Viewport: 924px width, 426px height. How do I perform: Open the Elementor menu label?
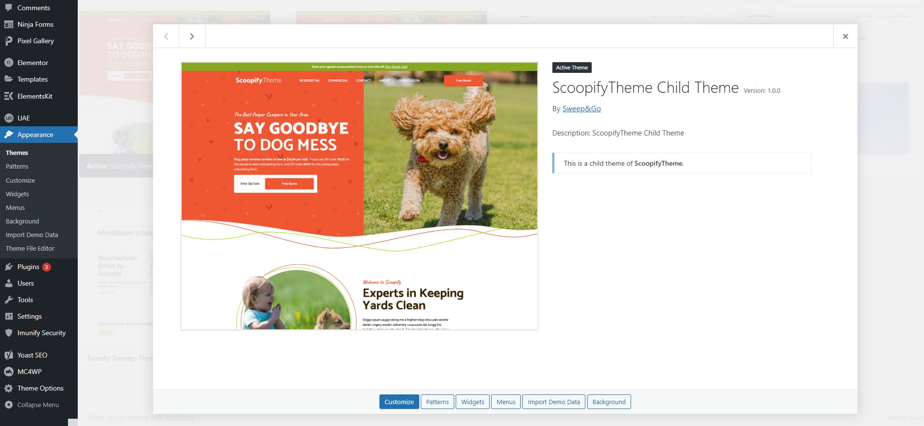(33, 63)
